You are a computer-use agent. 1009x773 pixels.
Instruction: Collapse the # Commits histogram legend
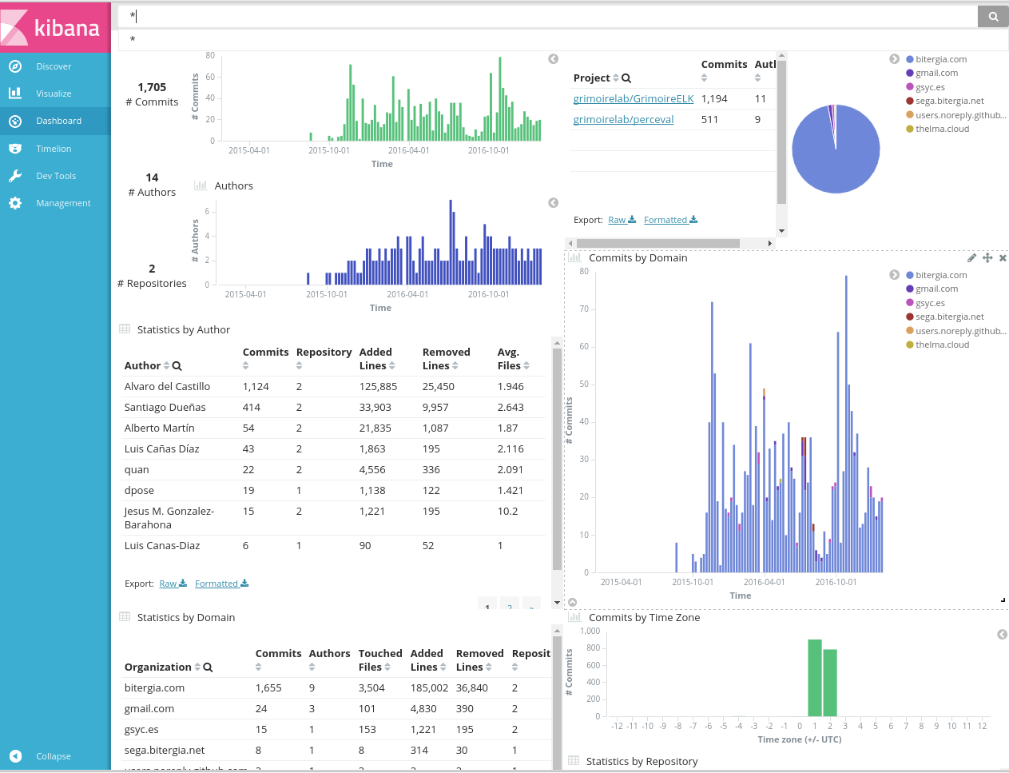pos(554,59)
